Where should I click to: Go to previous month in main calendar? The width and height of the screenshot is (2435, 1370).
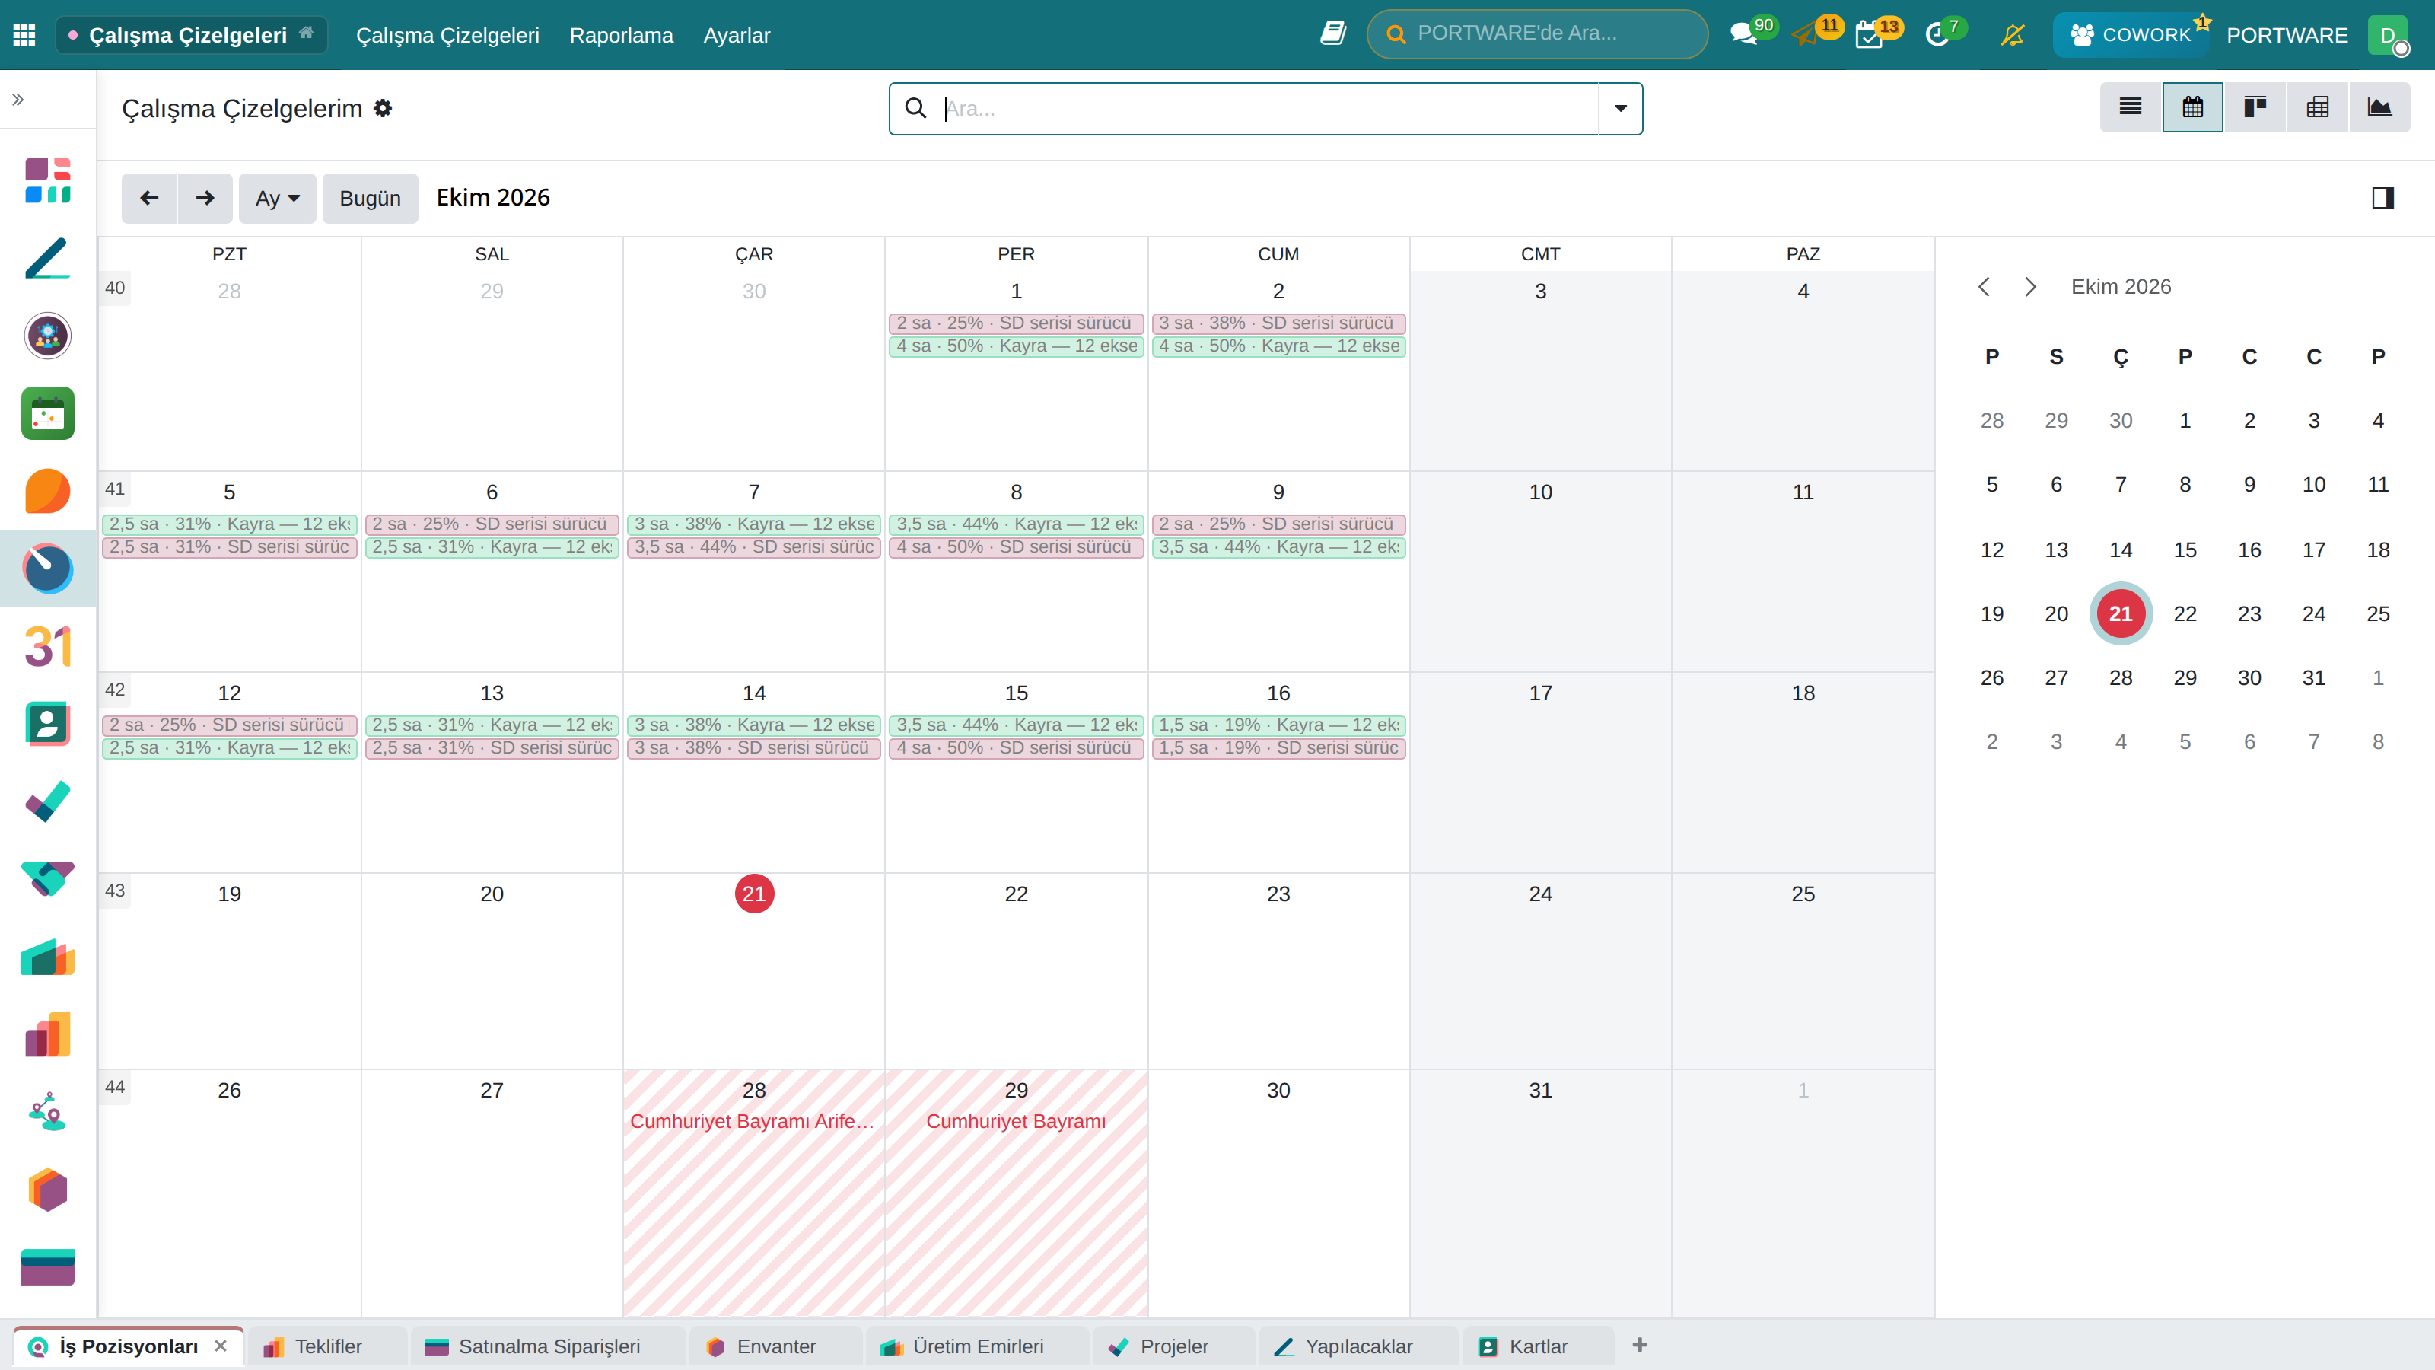point(149,198)
